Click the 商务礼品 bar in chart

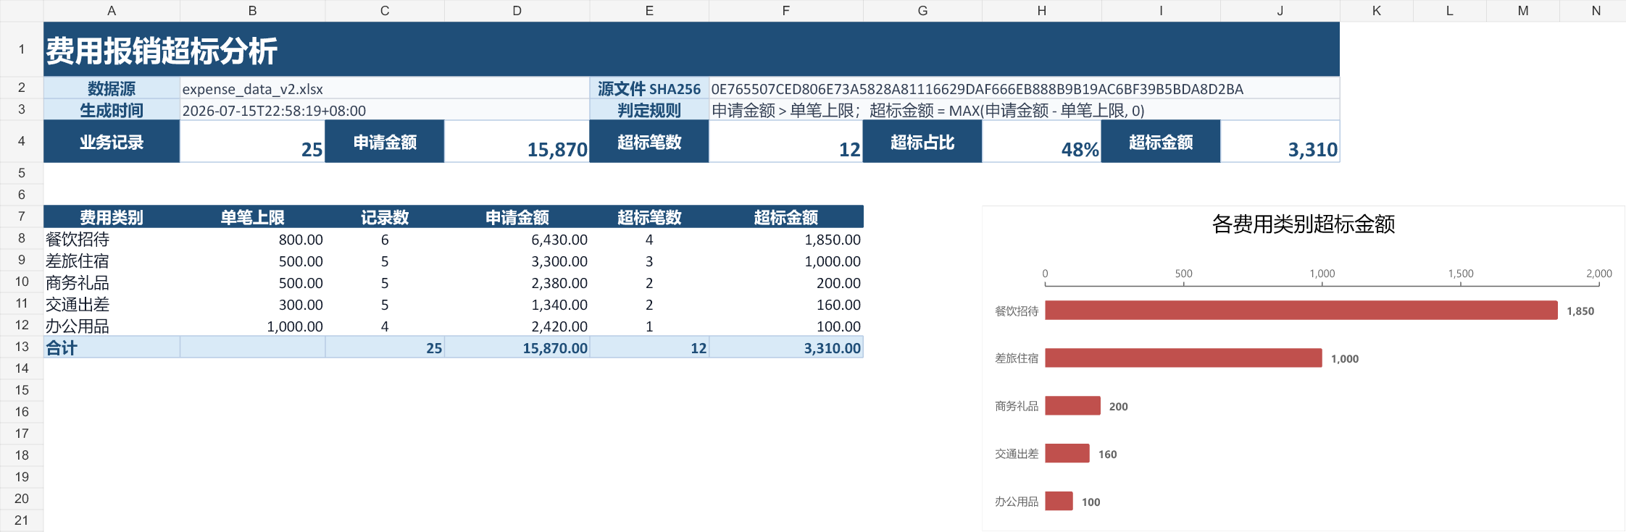1072,406
